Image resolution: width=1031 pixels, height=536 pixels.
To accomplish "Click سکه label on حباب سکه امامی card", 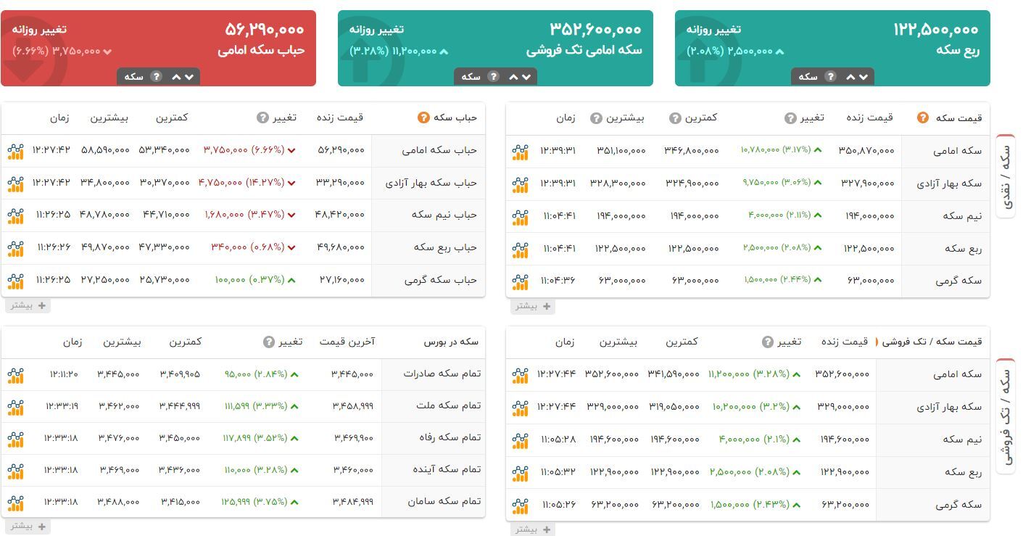I will tap(133, 76).
